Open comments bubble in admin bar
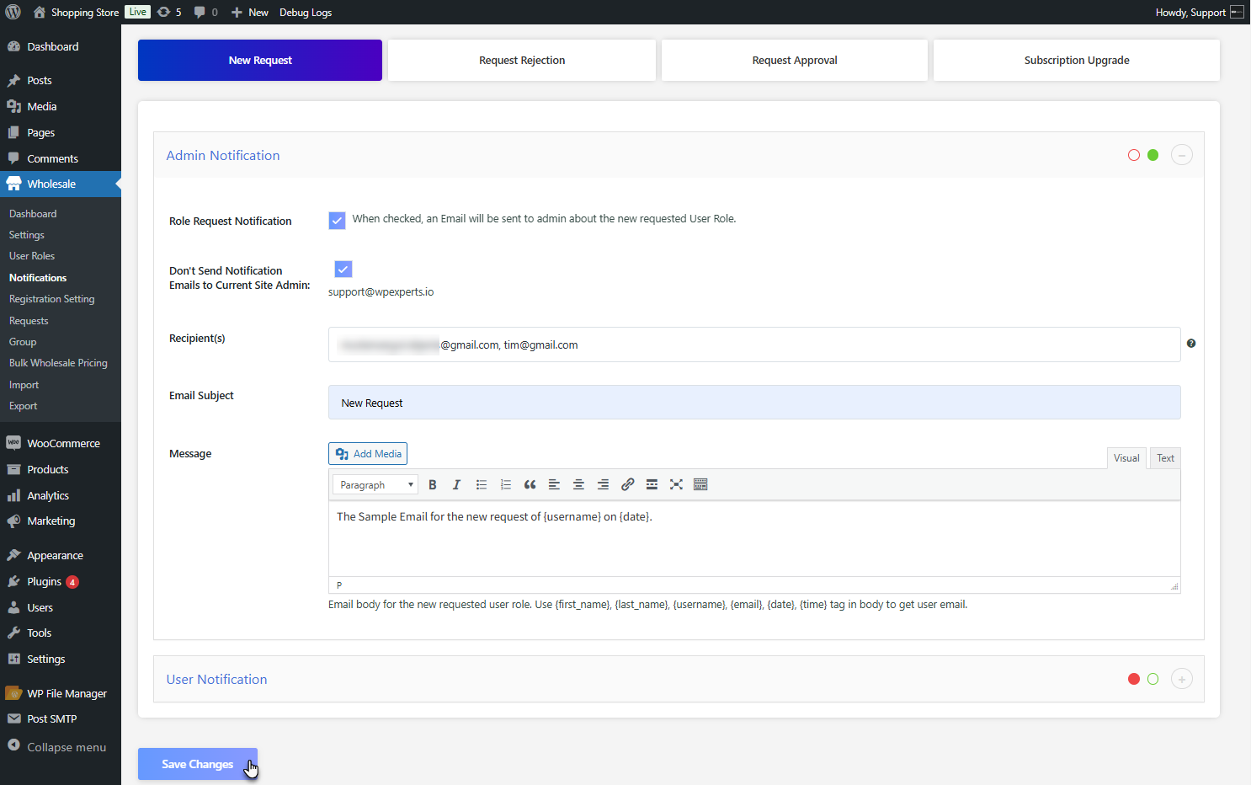 coord(205,12)
